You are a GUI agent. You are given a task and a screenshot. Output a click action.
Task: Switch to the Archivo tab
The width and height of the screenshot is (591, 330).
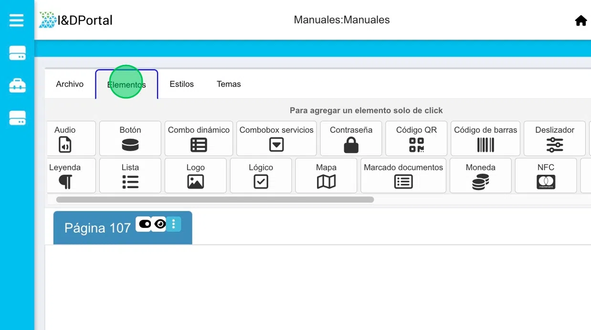(x=70, y=84)
